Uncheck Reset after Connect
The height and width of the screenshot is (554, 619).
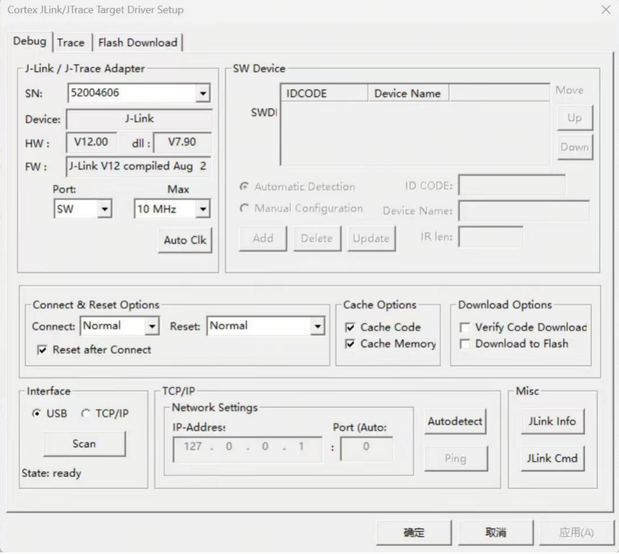(43, 350)
